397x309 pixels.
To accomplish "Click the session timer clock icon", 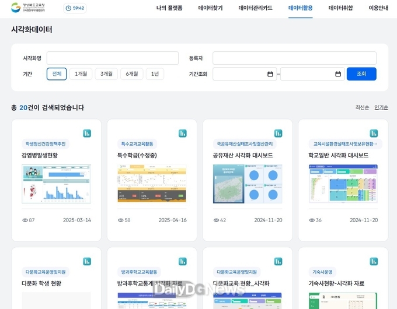I will coord(68,8).
